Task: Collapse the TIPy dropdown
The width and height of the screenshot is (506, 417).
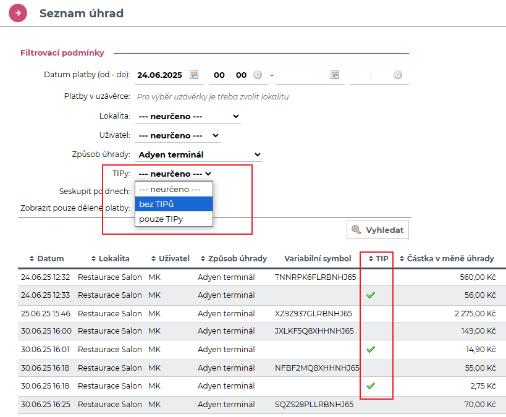Action: [174, 174]
